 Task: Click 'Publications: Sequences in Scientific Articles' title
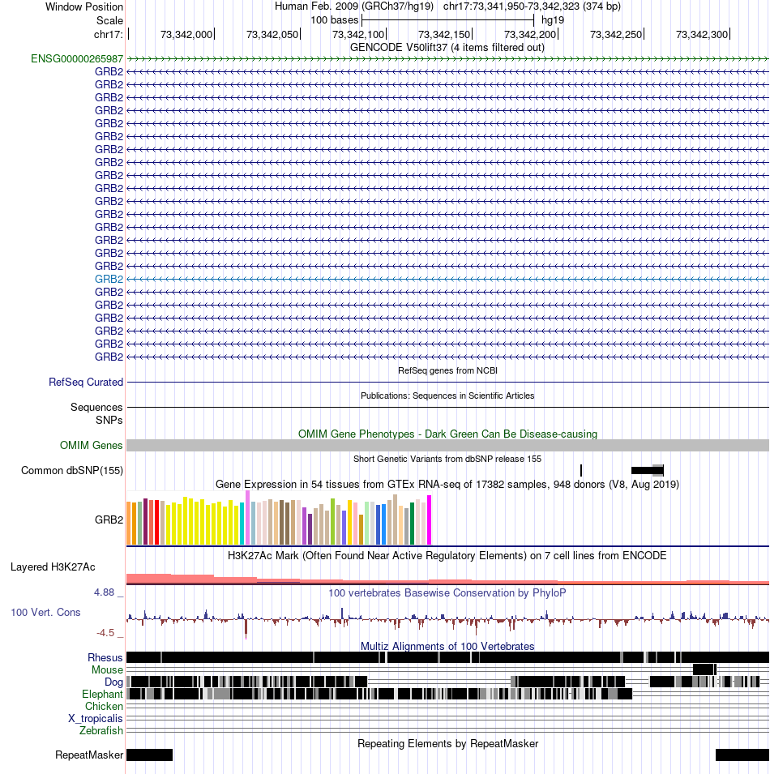click(x=447, y=396)
